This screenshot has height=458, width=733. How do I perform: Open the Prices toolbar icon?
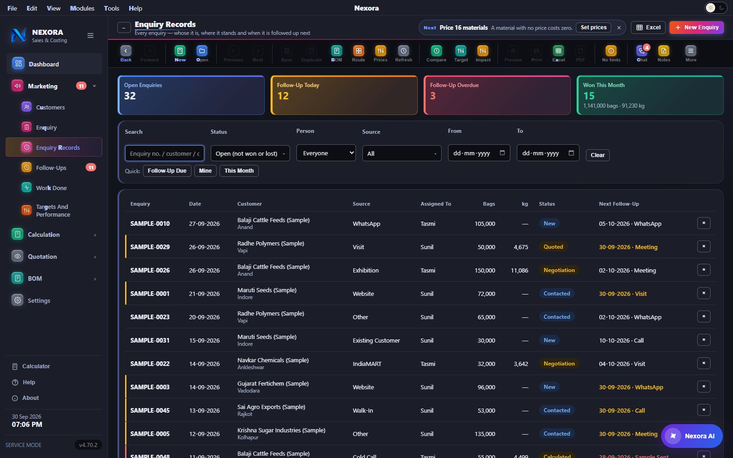[381, 54]
